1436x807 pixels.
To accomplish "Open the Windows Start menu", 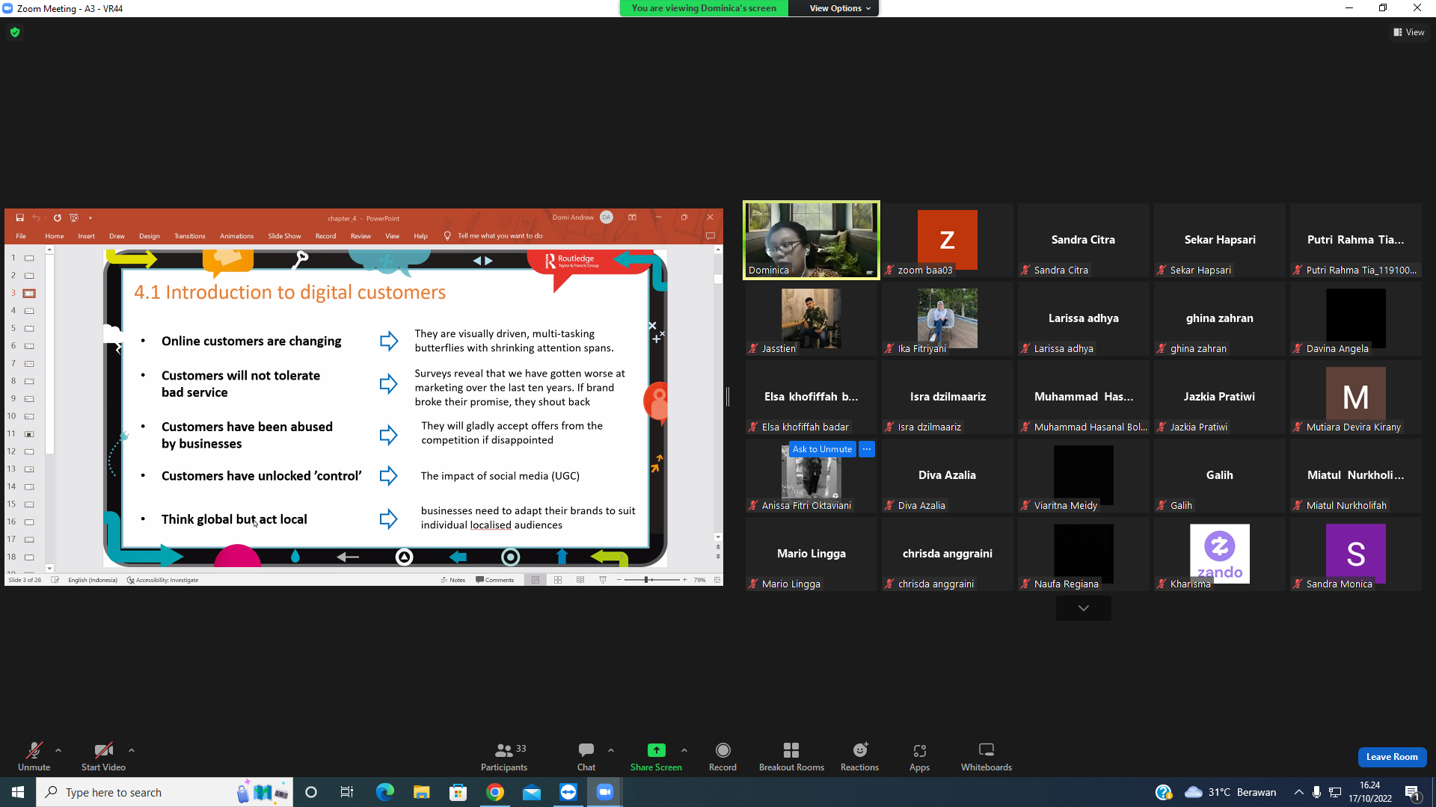I will (18, 792).
